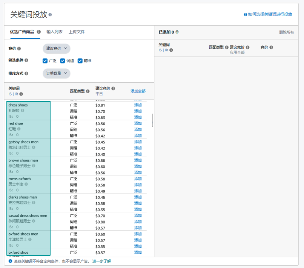This screenshot has height=268, width=304.
Task: Add brown shoes men 精准 at $0.56
Action: 138,173
